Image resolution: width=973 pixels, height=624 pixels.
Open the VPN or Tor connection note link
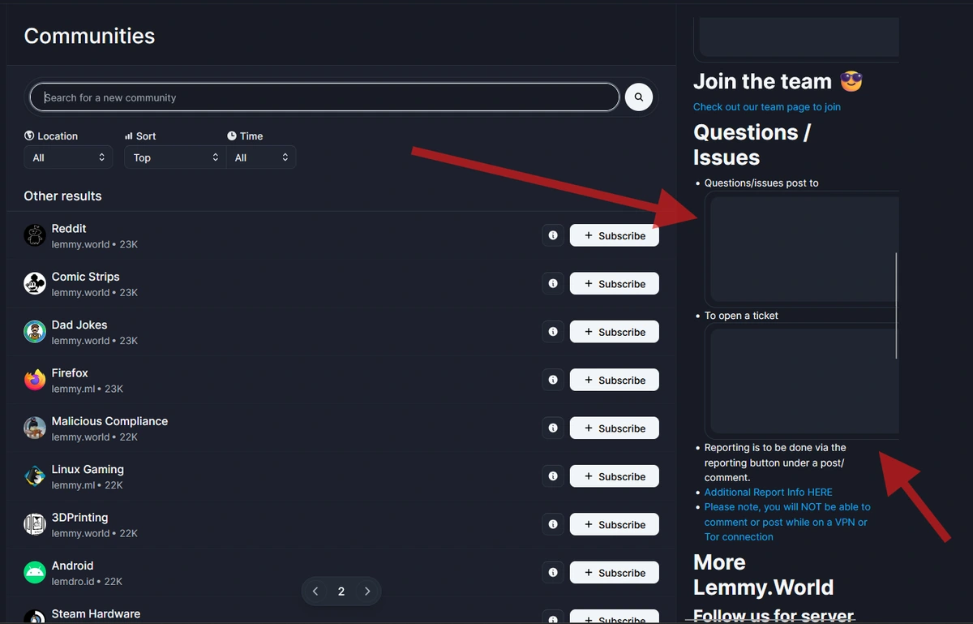click(x=787, y=522)
